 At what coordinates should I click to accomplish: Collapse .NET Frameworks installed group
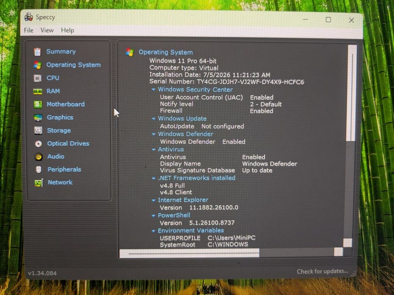(x=154, y=178)
